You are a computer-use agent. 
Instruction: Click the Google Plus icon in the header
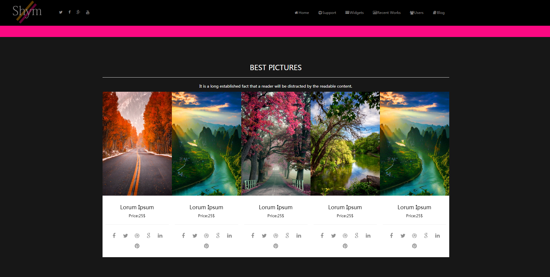(x=78, y=12)
